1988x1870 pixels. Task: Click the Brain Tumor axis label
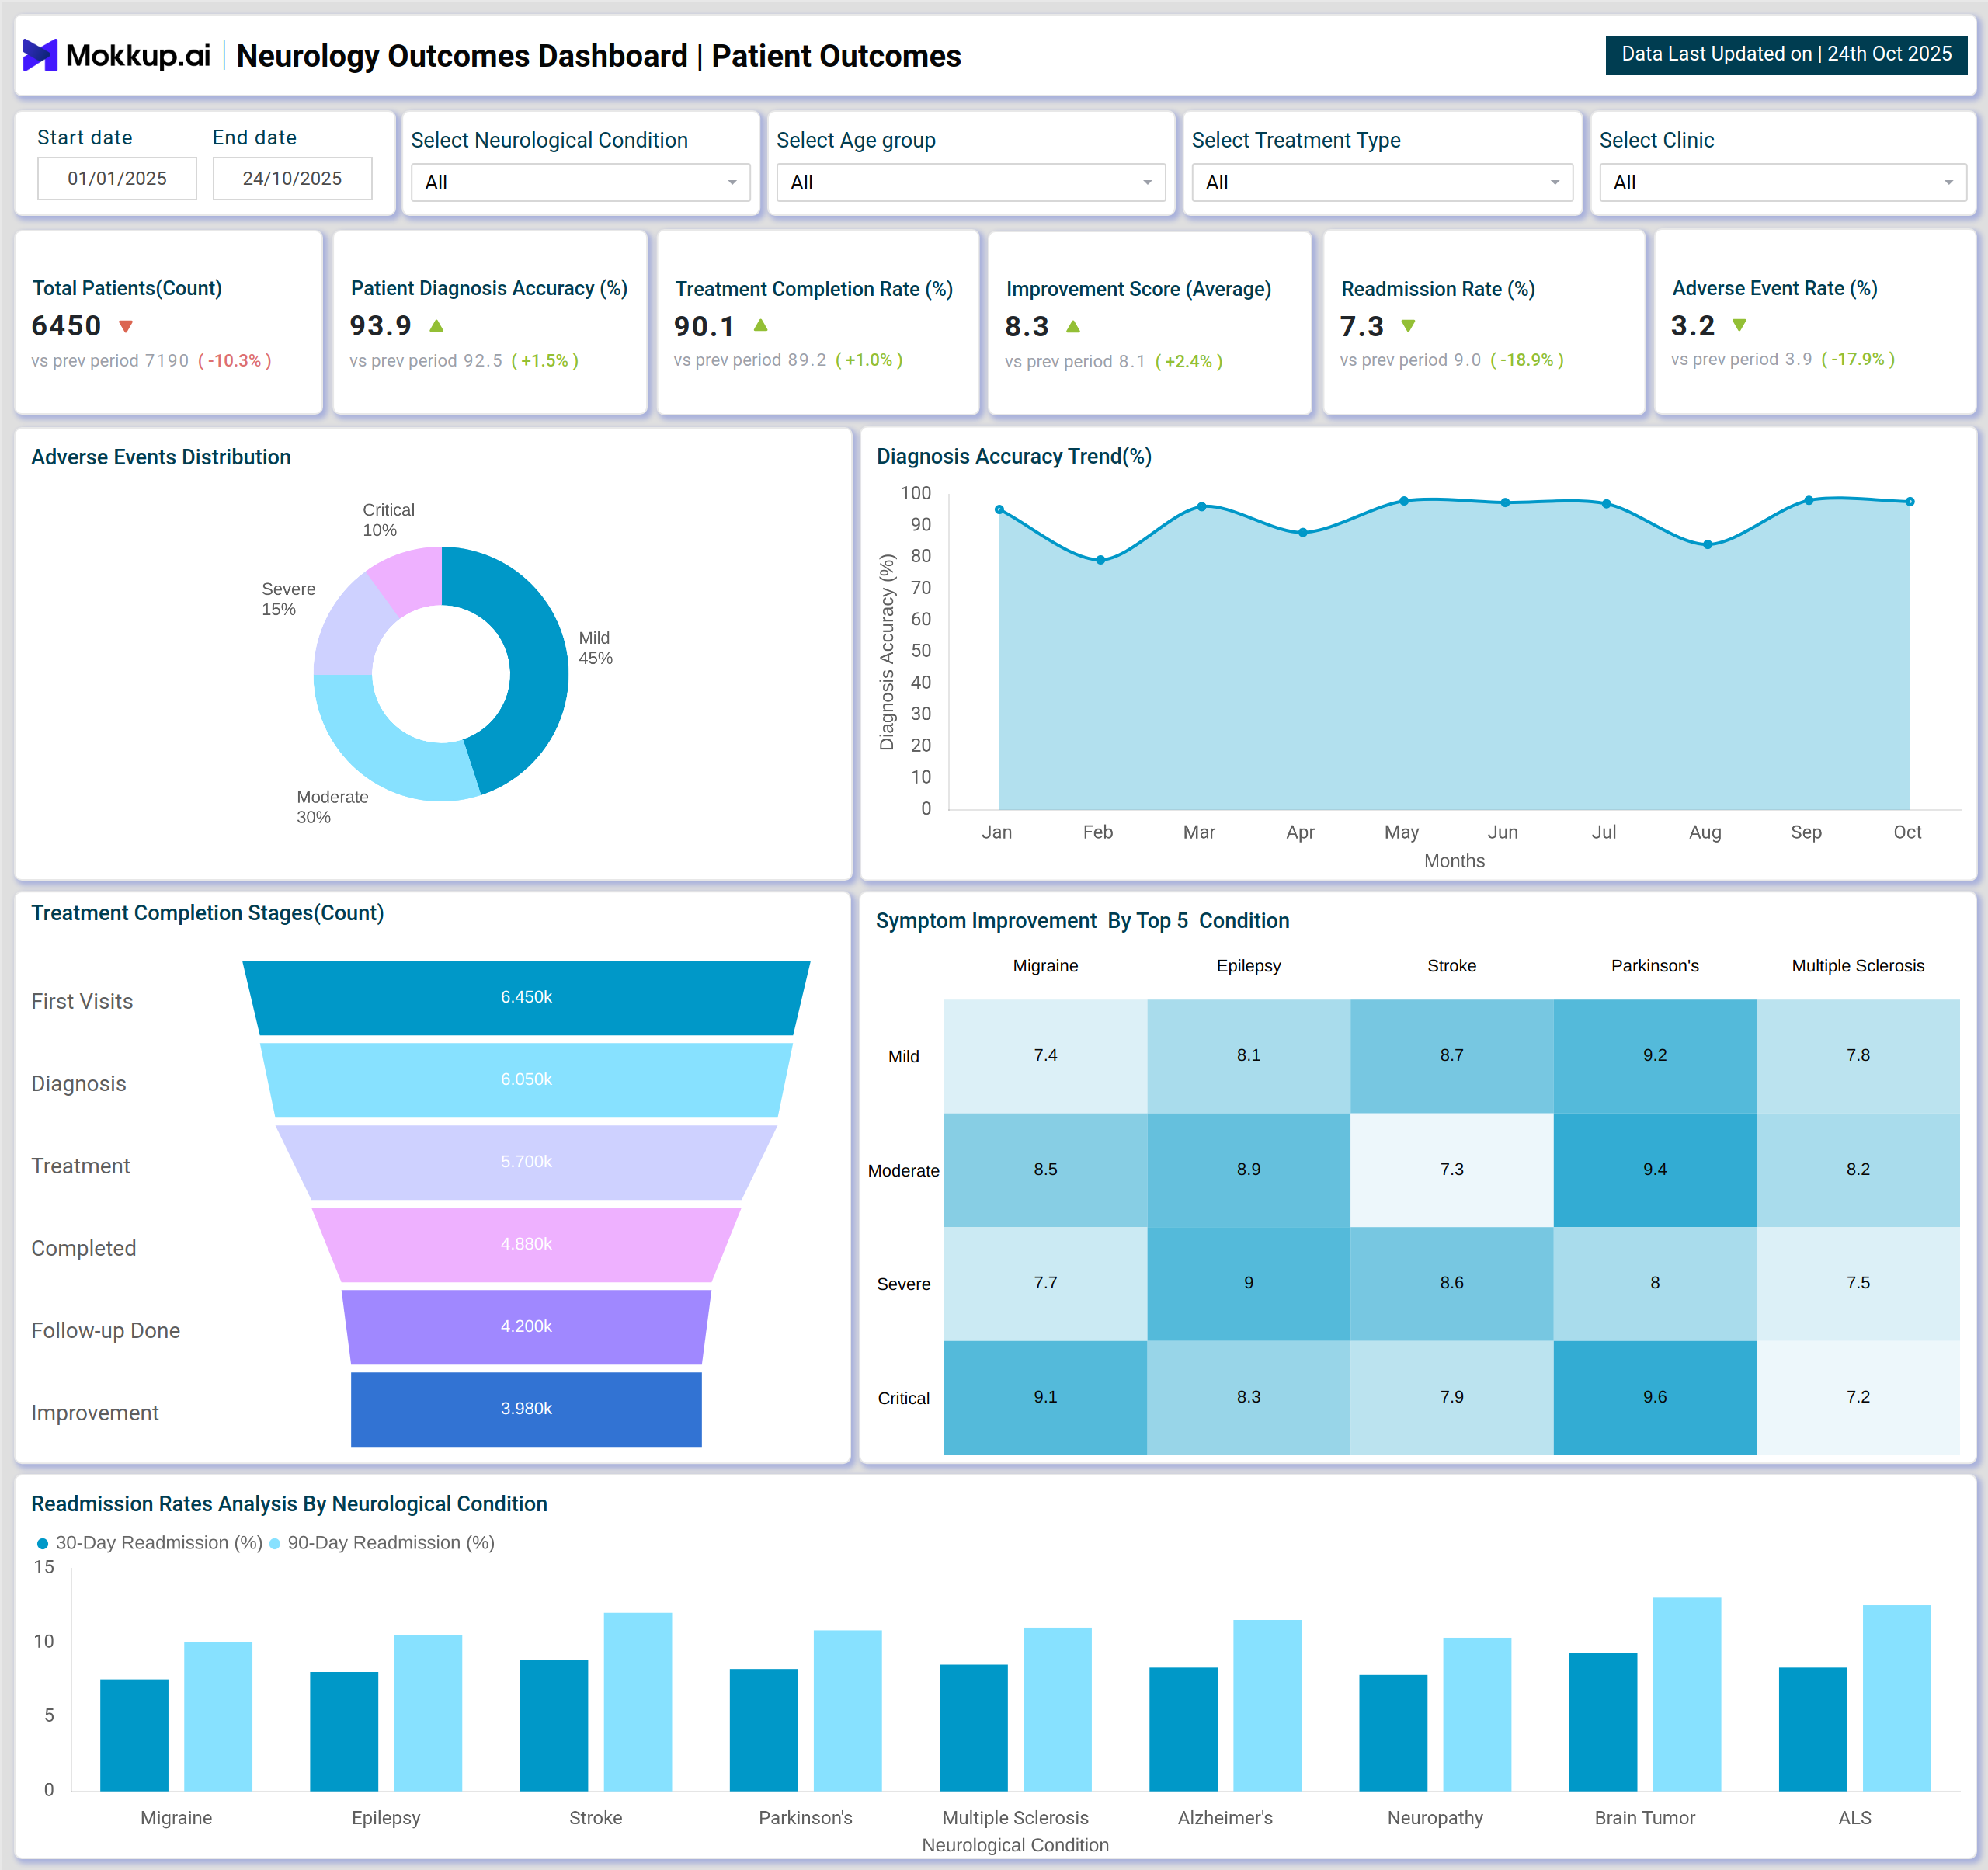point(1644,1818)
